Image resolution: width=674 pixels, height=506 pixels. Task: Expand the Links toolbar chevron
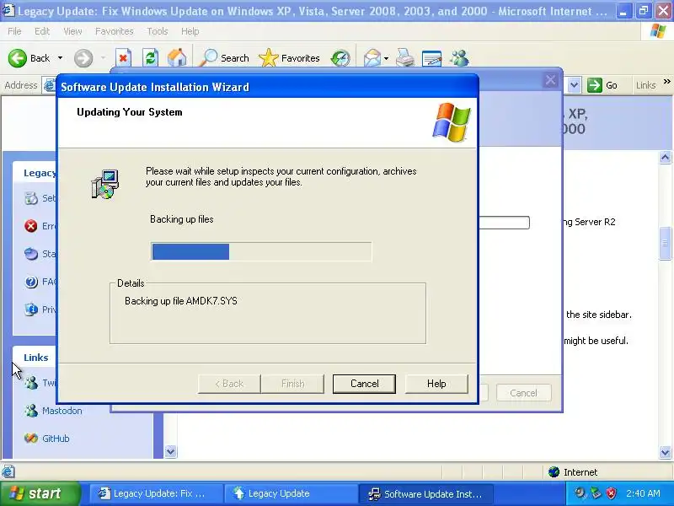[666, 81]
